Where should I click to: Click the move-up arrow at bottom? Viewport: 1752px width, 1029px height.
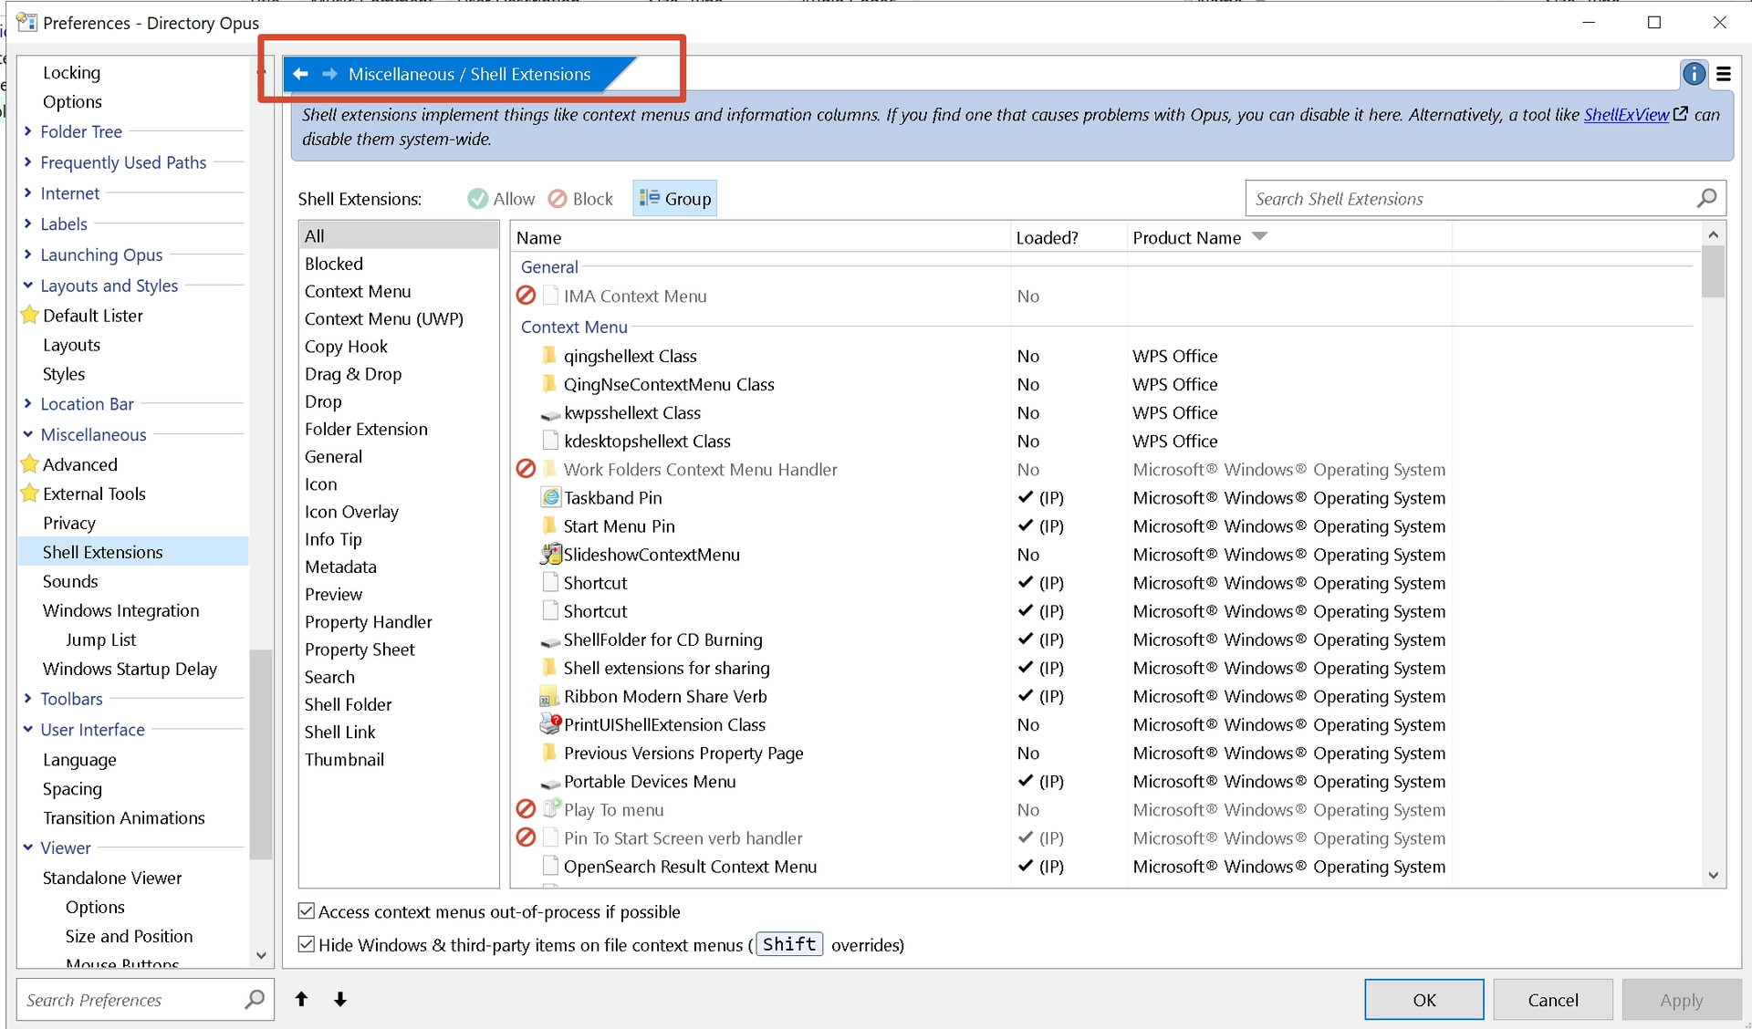click(301, 1000)
